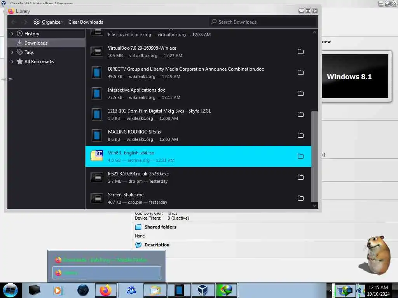Expand the History tree item
The height and width of the screenshot is (298, 398).
click(x=12, y=33)
